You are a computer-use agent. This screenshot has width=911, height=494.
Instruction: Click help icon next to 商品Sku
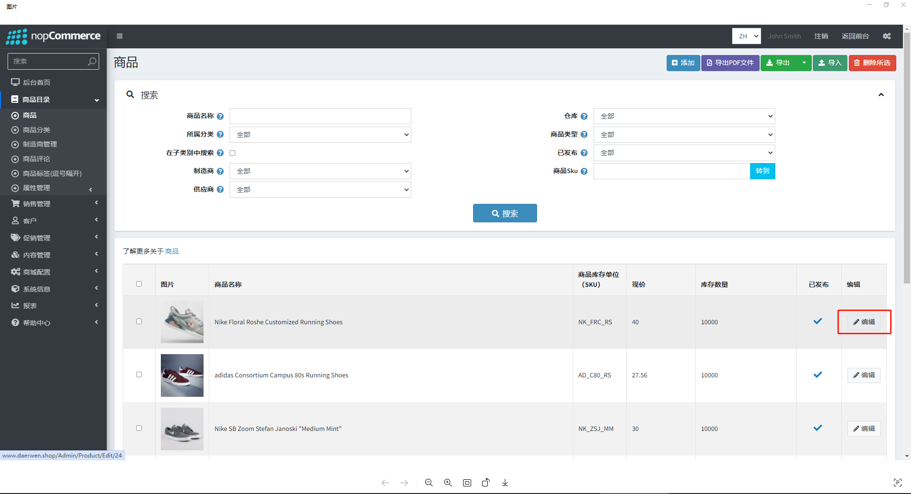(584, 171)
